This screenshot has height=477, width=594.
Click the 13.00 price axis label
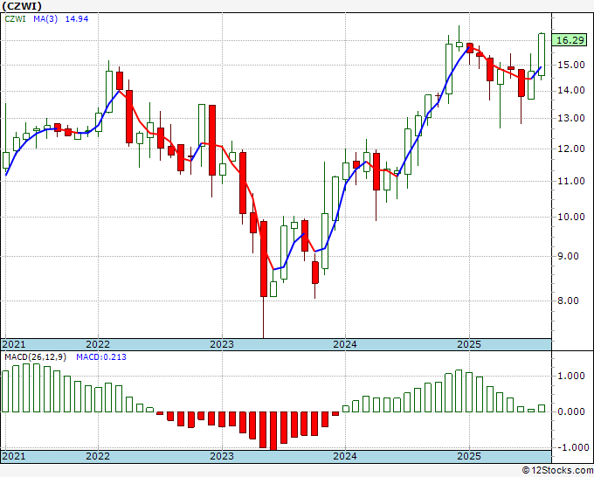pos(571,118)
